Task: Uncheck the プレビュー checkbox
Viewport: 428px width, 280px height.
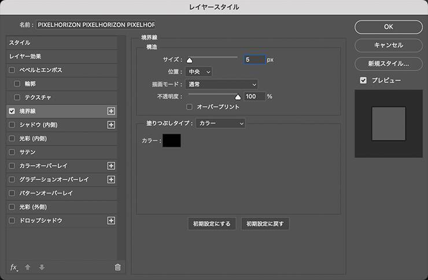Action: tap(363, 80)
